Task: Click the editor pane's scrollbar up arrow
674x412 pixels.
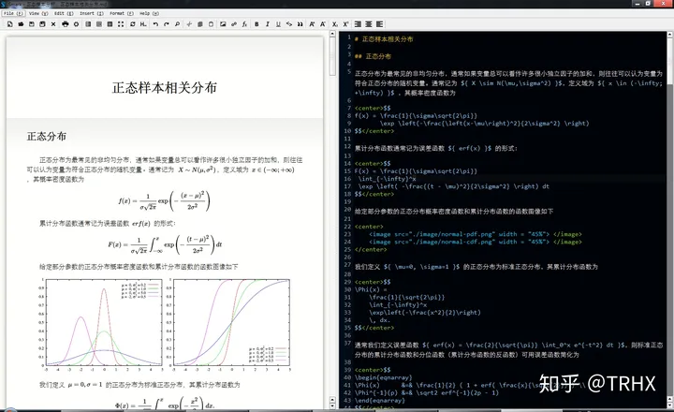Action: [670, 34]
